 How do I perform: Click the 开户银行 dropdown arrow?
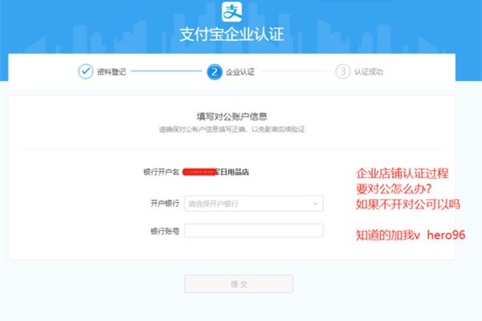pyautogui.click(x=315, y=204)
